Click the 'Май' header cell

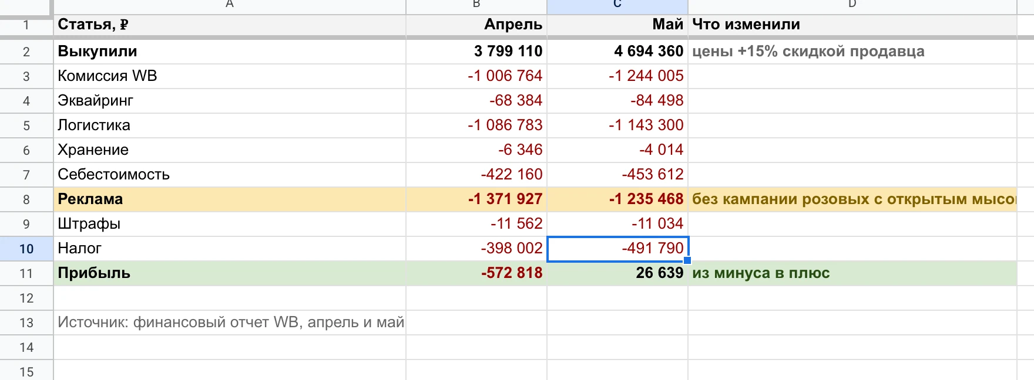point(617,25)
